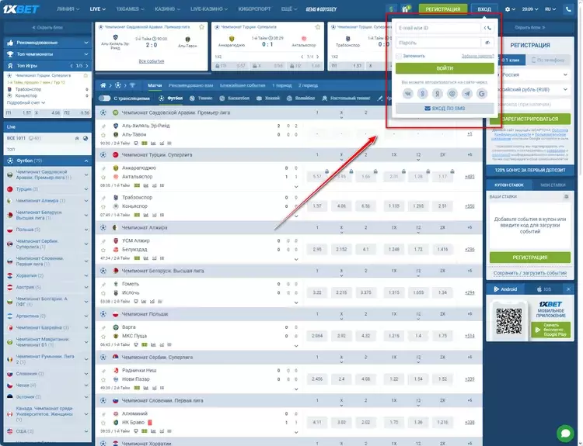Close the mobile app promo banner
This screenshot has height=446, width=583.
coord(568,289)
